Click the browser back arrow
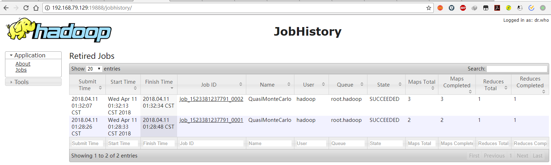 click(6, 8)
